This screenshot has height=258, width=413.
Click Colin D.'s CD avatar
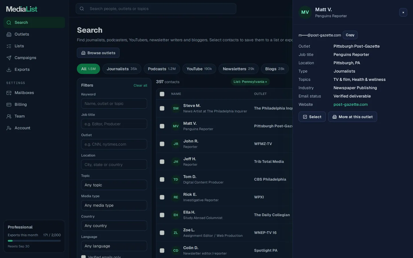pyautogui.click(x=176, y=251)
